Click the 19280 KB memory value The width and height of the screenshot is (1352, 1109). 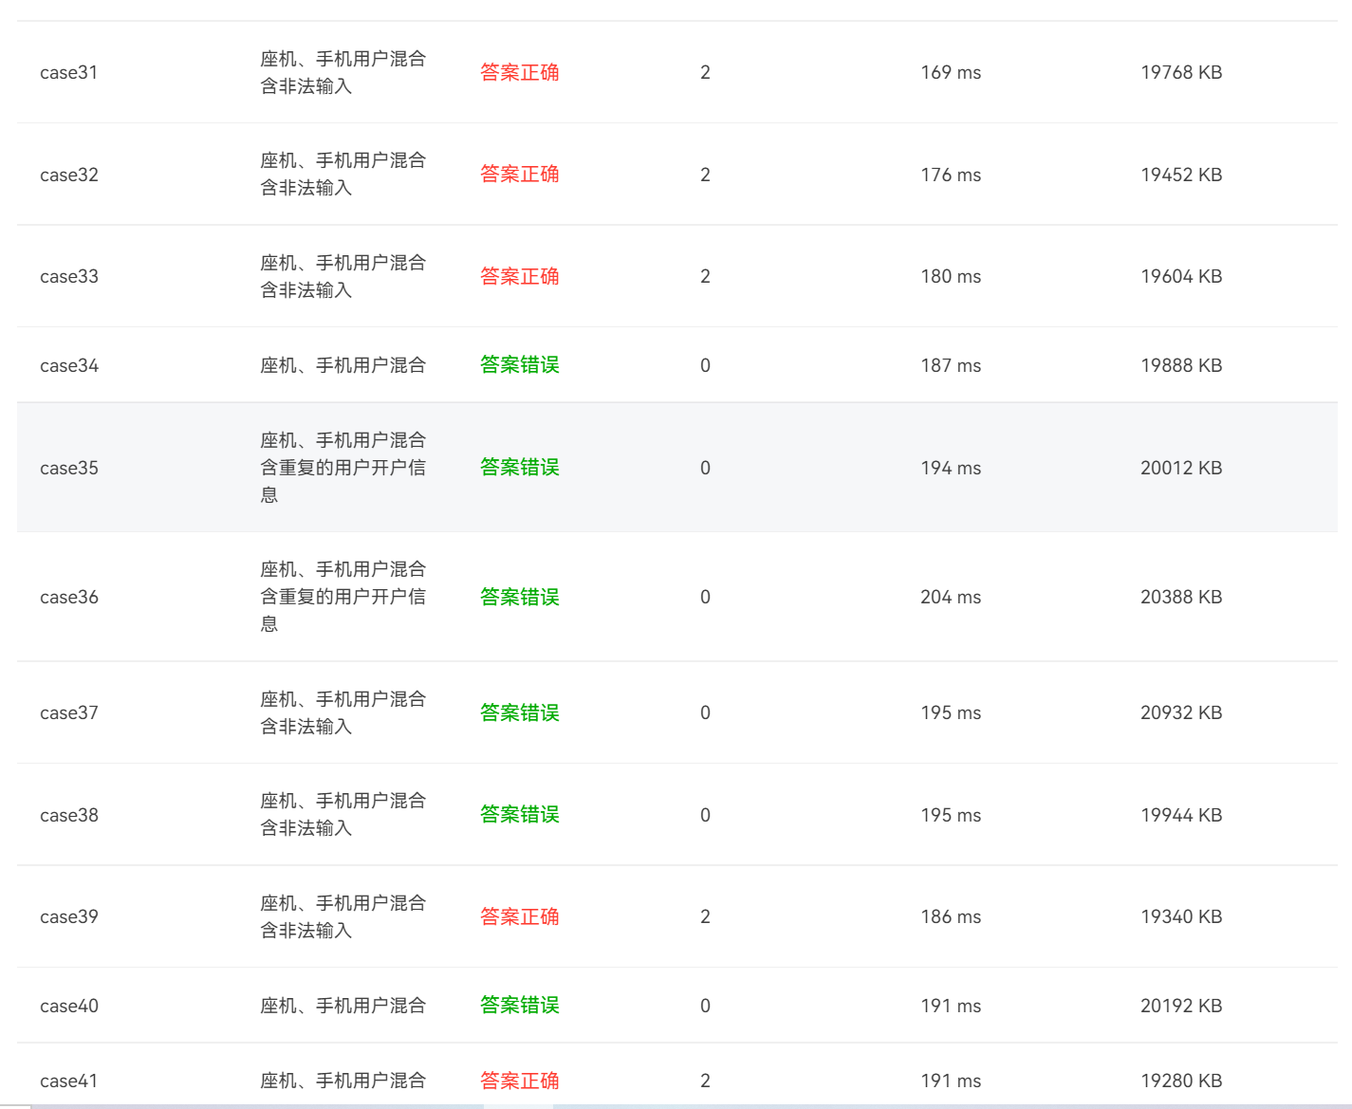click(x=1180, y=1081)
